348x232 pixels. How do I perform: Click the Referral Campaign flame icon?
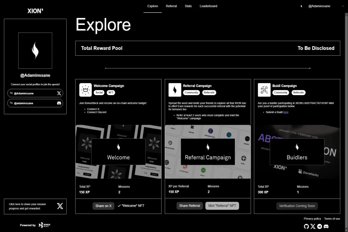pyautogui.click(x=175, y=90)
